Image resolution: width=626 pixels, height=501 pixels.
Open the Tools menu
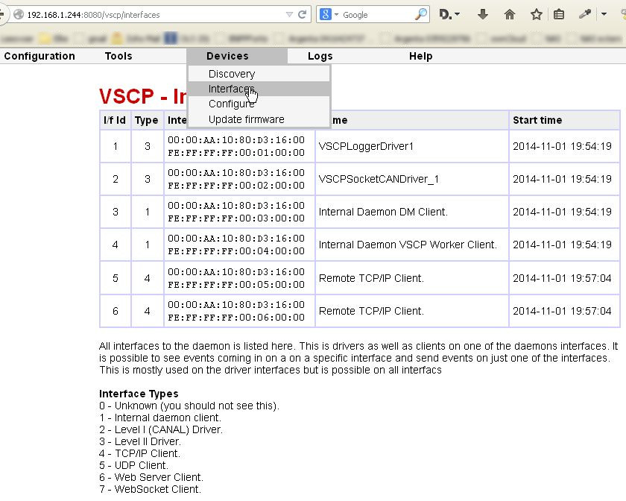click(x=118, y=56)
